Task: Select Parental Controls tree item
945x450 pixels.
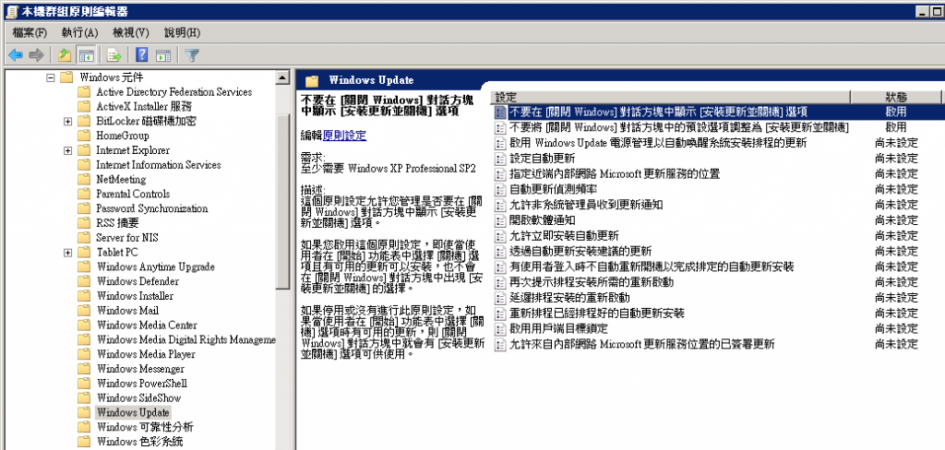Action: 133,194
